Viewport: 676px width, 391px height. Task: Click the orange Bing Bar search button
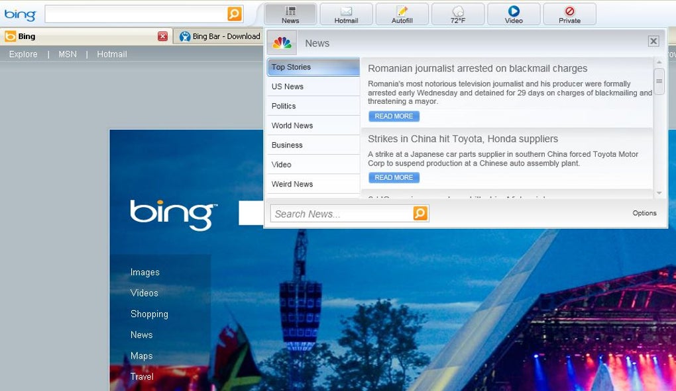[235, 14]
